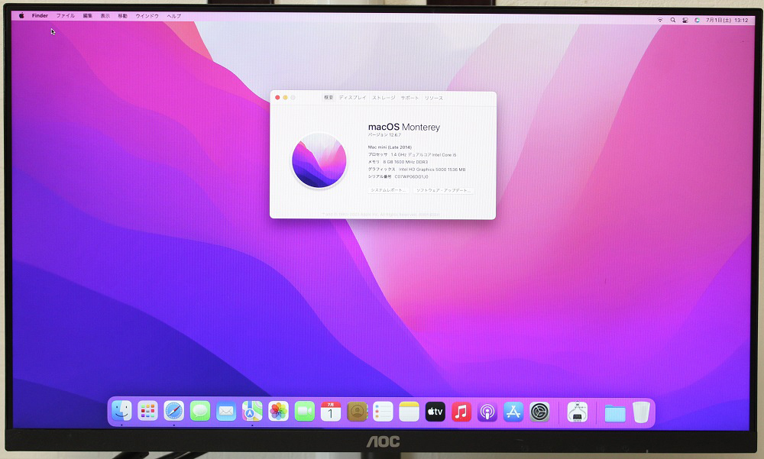
Task: Launch the Podcasts app
Action: pos(487,412)
